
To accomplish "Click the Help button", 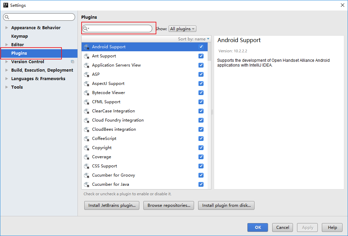I will tap(332, 228).
